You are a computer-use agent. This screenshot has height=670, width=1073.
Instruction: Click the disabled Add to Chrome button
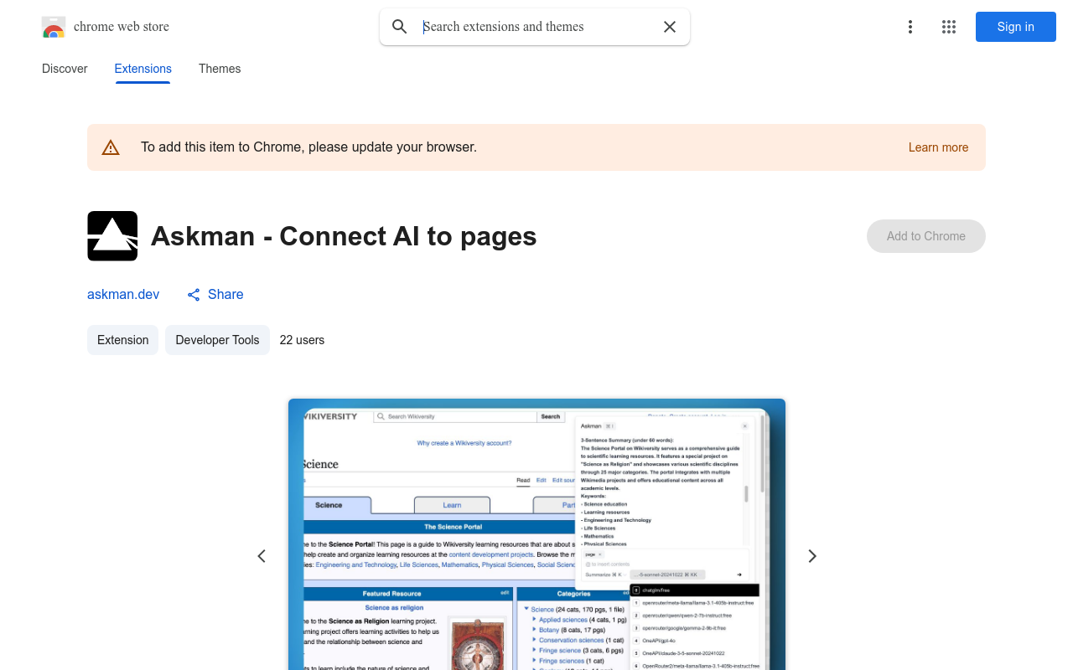click(x=926, y=236)
